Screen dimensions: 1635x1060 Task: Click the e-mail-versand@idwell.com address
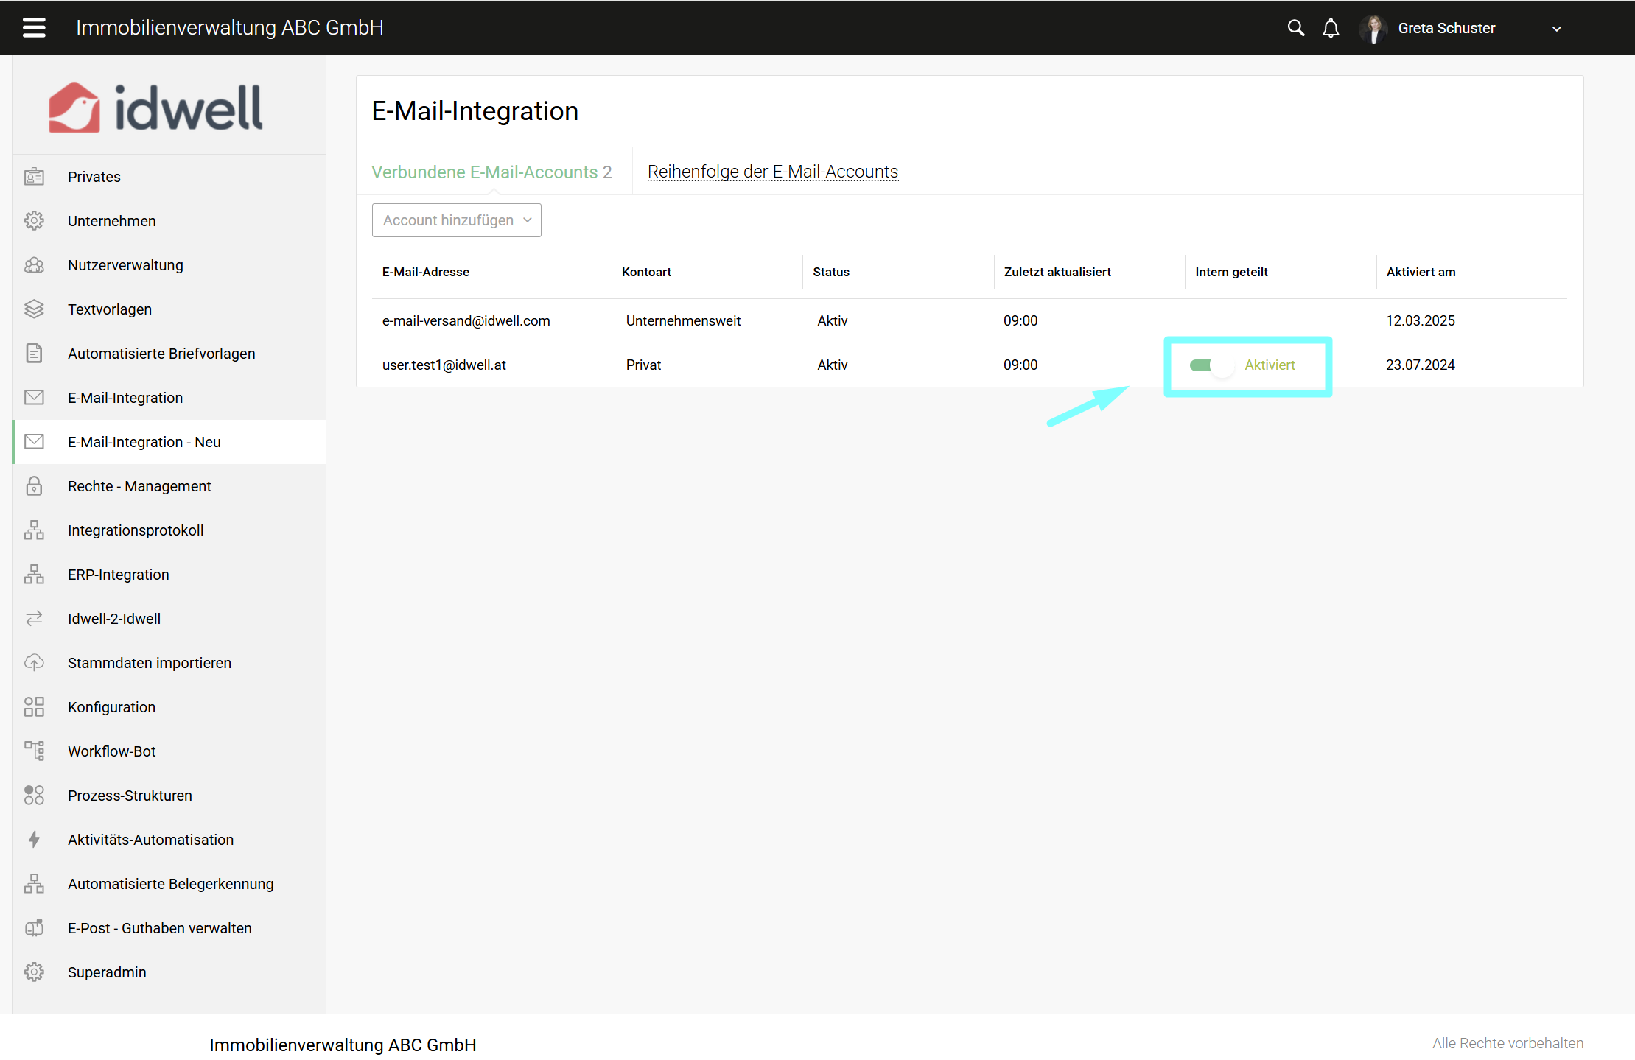(x=466, y=320)
